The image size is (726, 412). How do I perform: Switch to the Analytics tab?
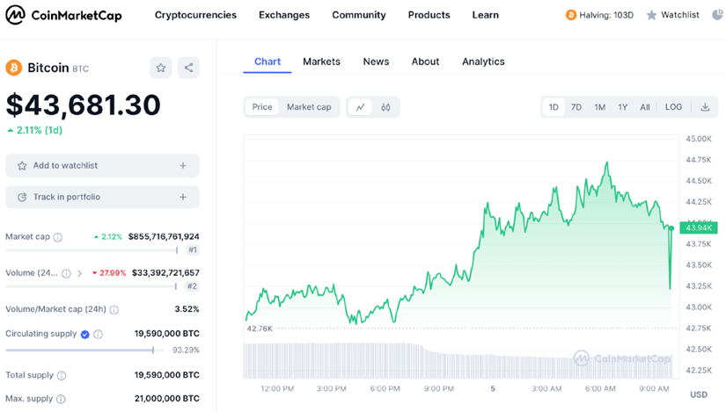click(483, 61)
